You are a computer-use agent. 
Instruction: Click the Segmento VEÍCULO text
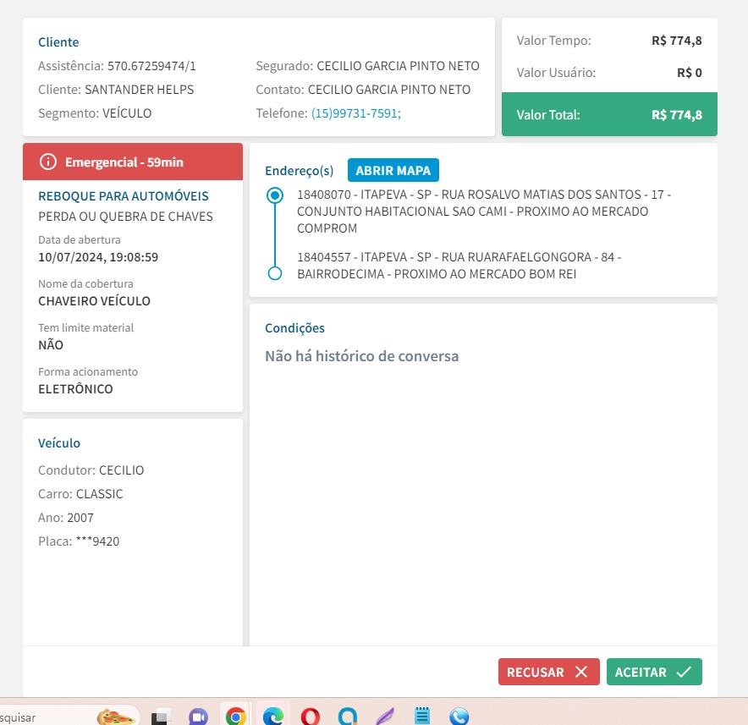click(95, 113)
